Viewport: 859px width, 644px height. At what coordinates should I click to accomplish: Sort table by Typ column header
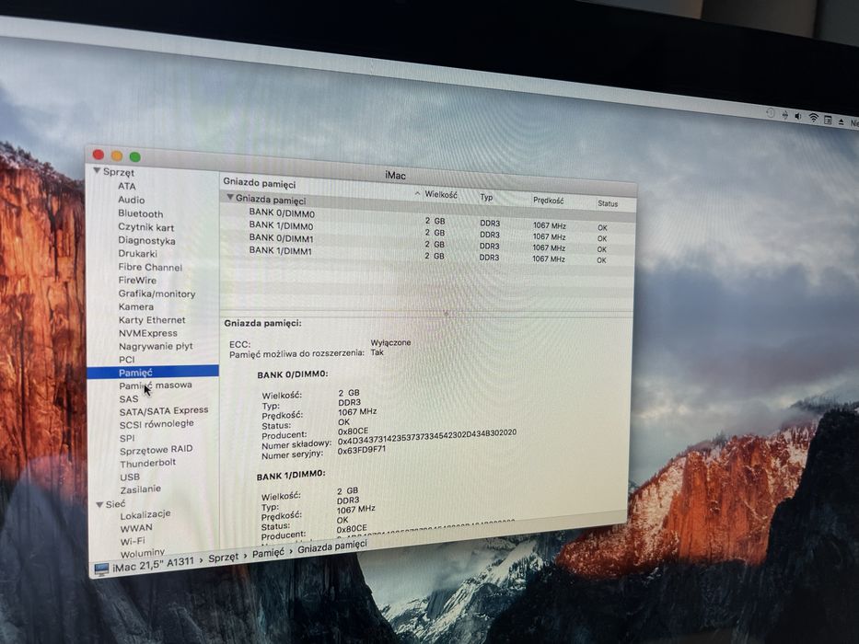click(486, 197)
